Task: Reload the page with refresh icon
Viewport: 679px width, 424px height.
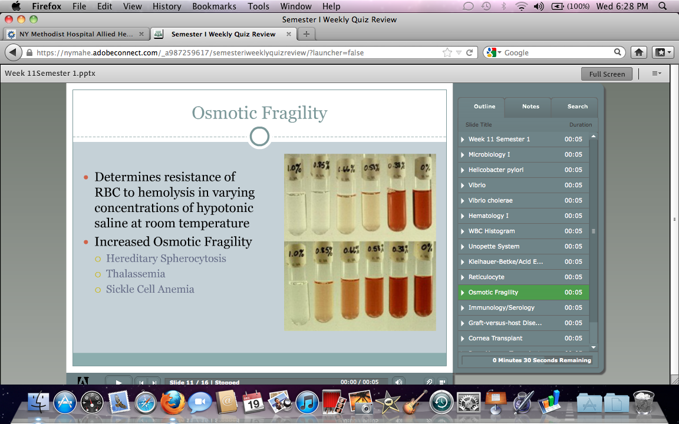Action: (469, 52)
